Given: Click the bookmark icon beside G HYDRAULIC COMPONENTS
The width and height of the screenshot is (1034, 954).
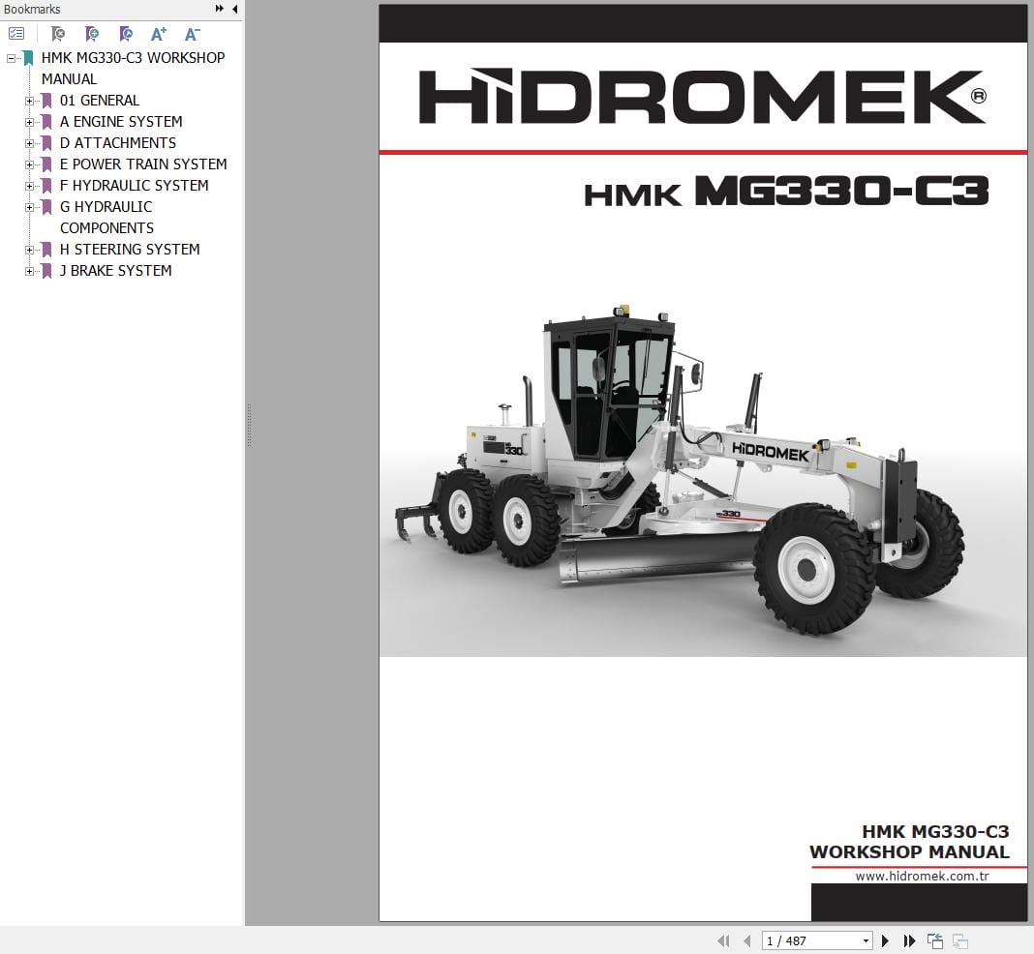Looking at the screenshot, I should [x=46, y=207].
